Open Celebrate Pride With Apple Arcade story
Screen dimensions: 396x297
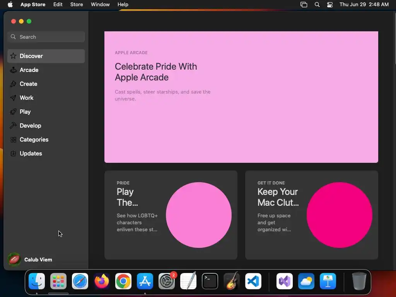pos(241,97)
